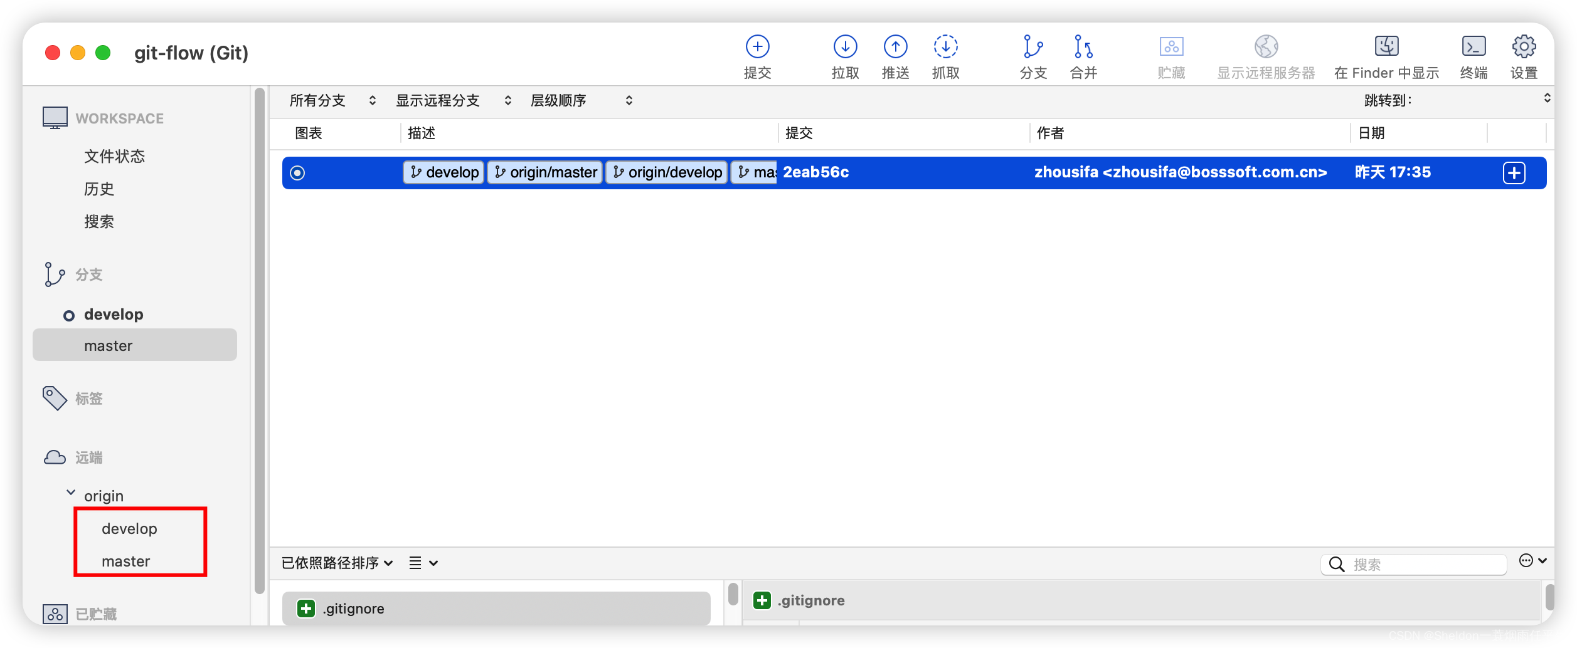Click the Push (推送) toolbar icon

click(895, 46)
